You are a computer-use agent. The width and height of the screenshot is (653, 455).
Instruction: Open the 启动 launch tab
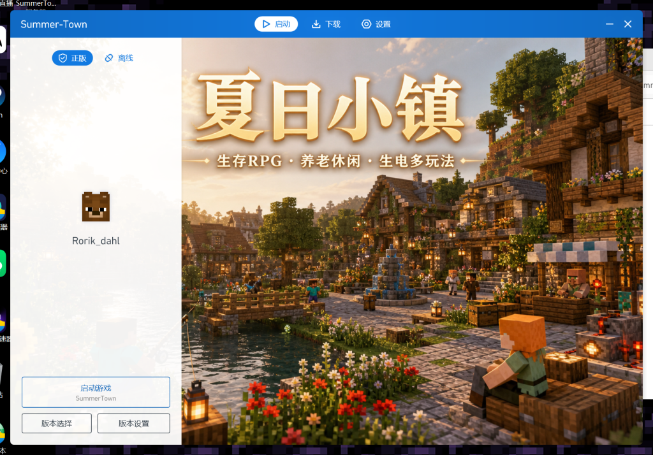[x=276, y=24]
